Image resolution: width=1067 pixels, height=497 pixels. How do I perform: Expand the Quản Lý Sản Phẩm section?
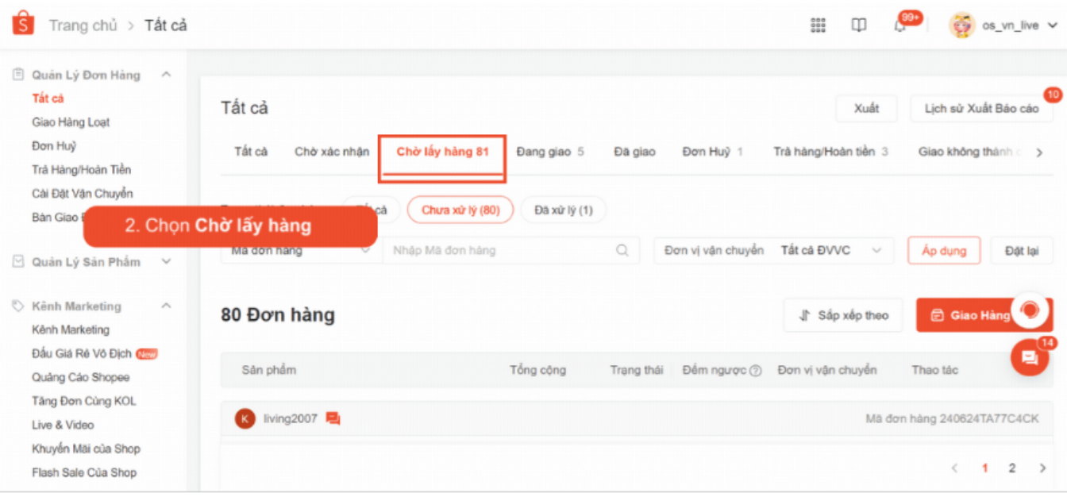[166, 262]
